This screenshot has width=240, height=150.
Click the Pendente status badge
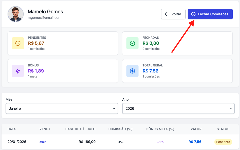click(223, 142)
